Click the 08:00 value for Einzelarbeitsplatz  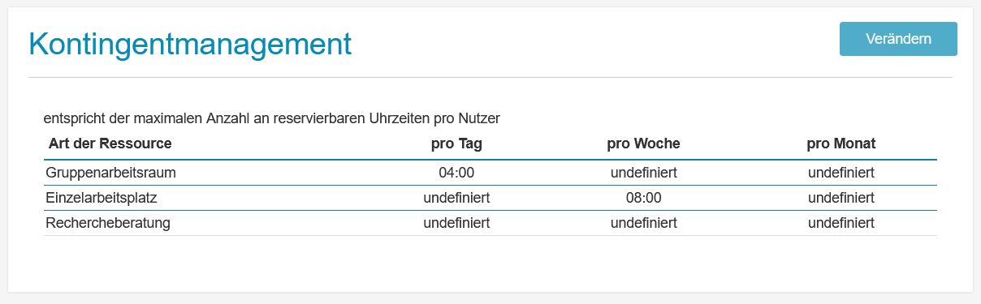pyautogui.click(x=644, y=197)
